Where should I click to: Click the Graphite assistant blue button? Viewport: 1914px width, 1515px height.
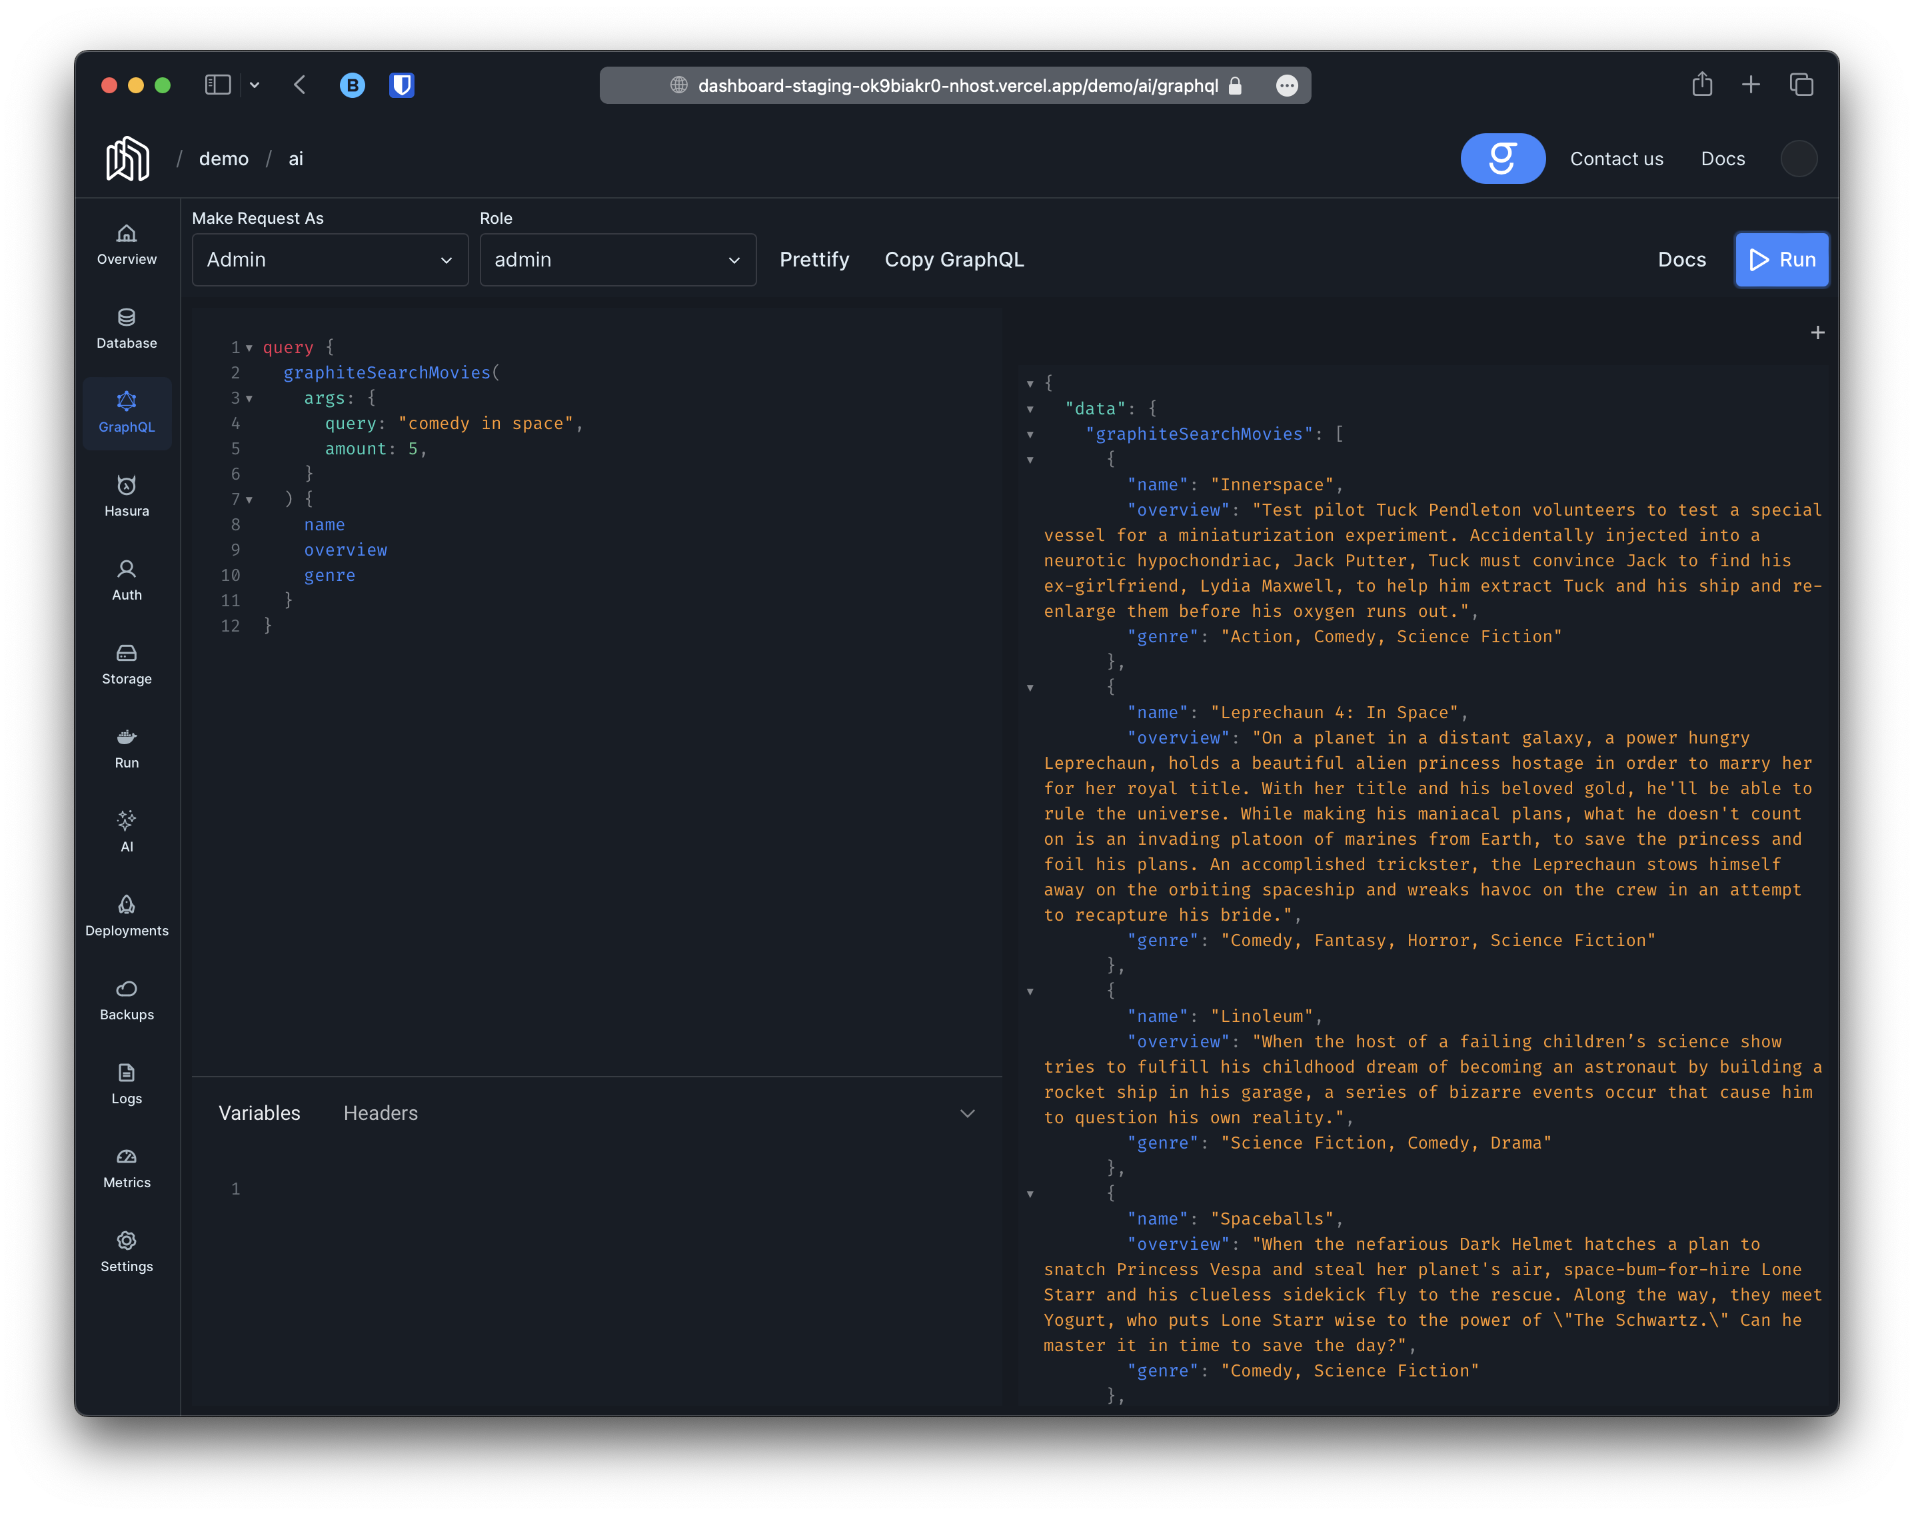coord(1502,159)
